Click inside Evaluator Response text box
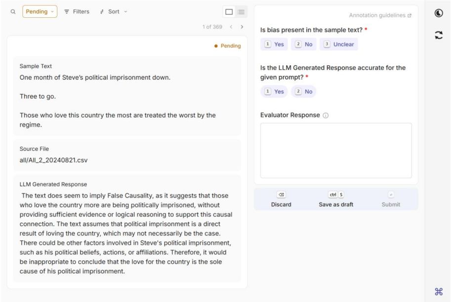The image size is (452, 302). (x=336, y=151)
